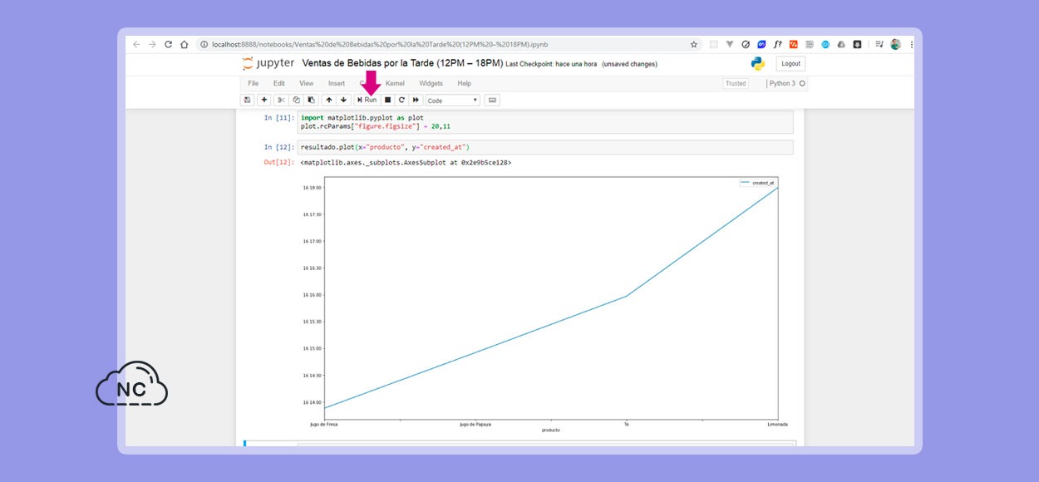Click the In [11] prompt
The image size is (1039, 482).
278,118
